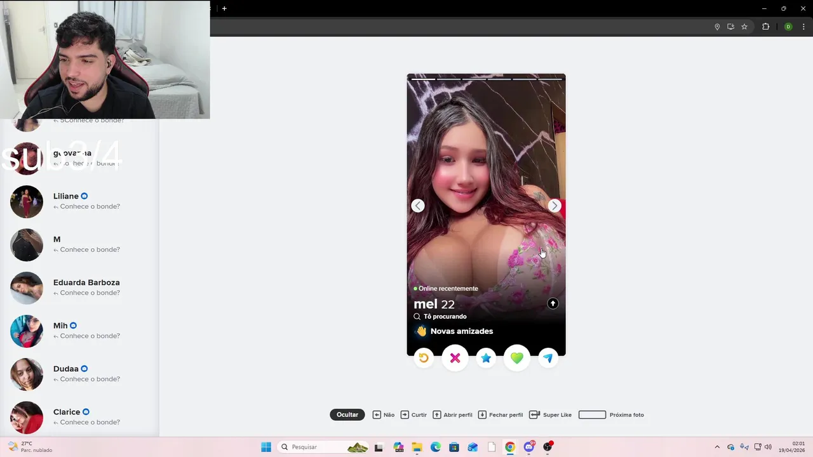Click the pink X Nope button
This screenshot has width=813, height=457.
pyautogui.click(x=455, y=358)
